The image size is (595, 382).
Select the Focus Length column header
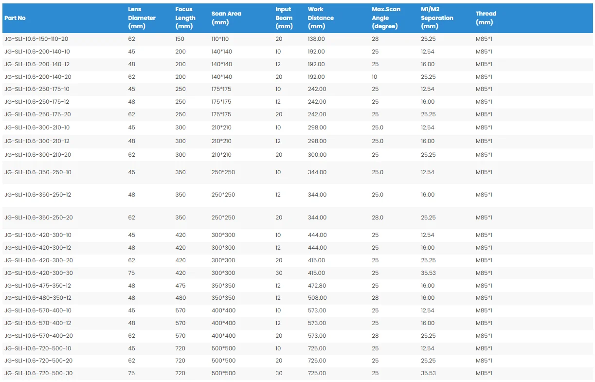185,18
